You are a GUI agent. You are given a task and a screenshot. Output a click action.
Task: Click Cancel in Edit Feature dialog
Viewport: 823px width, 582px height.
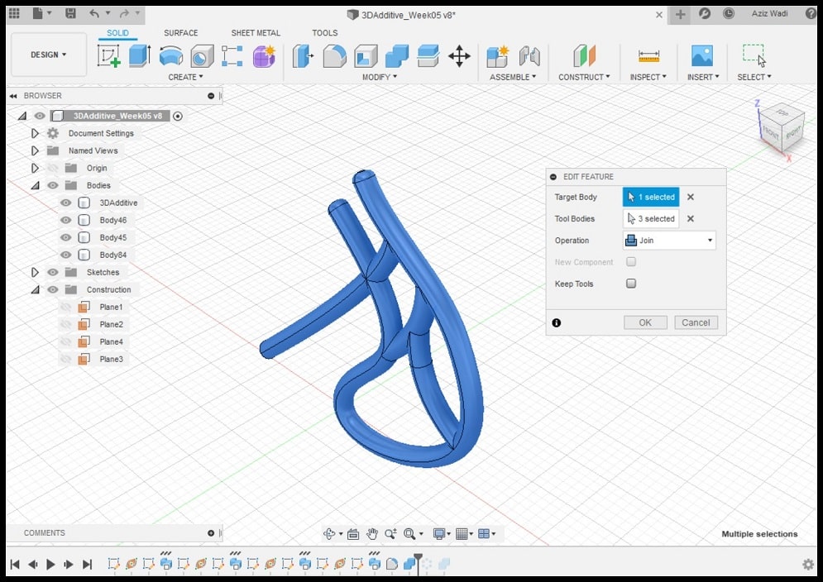click(x=696, y=322)
